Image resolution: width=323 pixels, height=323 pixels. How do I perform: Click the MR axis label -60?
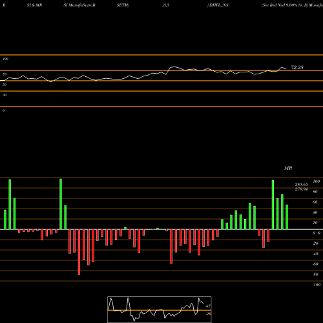coord(315,264)
